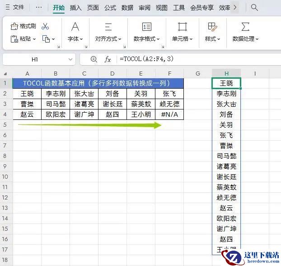Click the select-all corner triangle of the sheet
Screen dimensions: 281x266
[x=5, y=74]
